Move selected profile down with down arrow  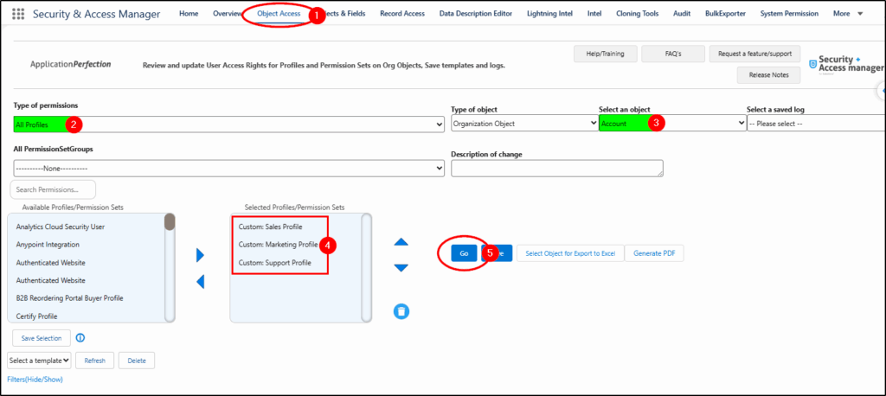click(401, 267)
